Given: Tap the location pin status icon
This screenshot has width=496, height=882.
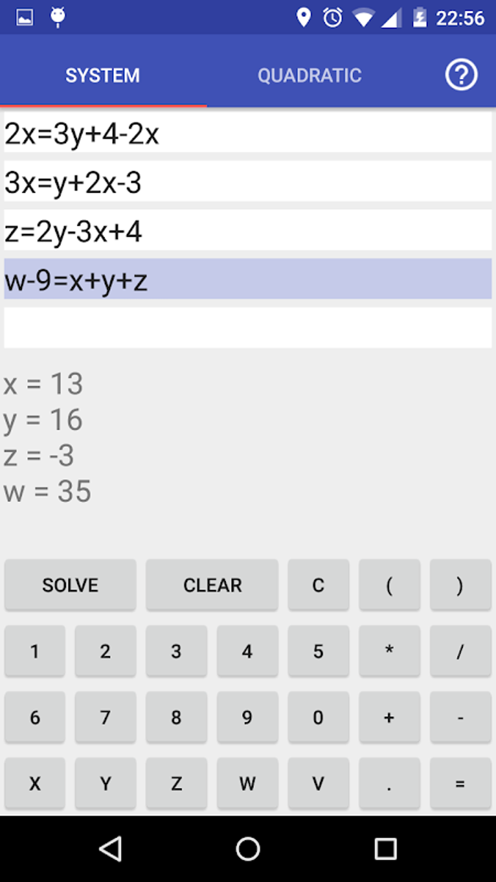Looking at the screenshot, I should [303, 18].
